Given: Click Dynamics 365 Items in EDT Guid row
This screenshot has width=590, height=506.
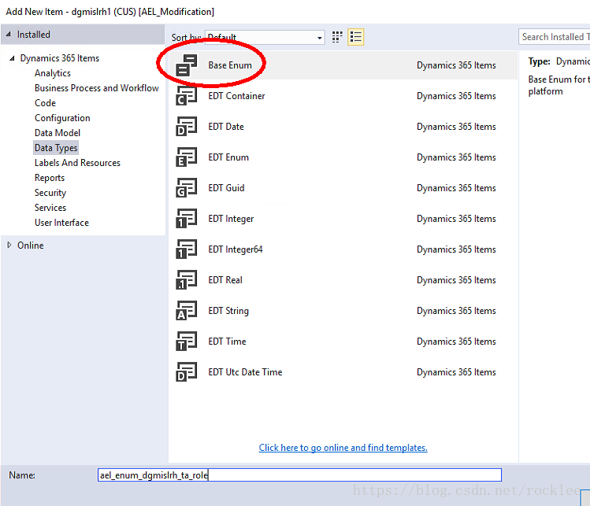Looking at the screenshot, I should 456,188.
